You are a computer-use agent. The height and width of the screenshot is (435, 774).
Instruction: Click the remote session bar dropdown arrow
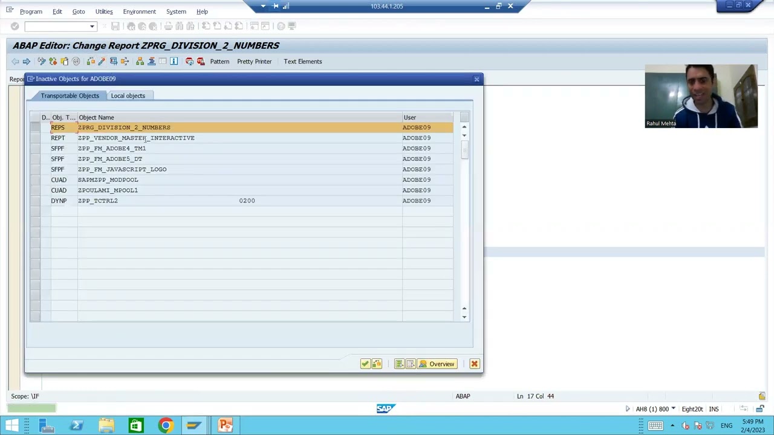263,6
